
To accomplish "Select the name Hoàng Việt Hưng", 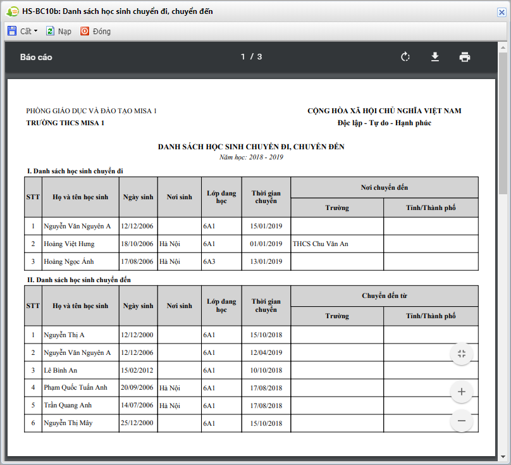I will (x=69, y=244).
